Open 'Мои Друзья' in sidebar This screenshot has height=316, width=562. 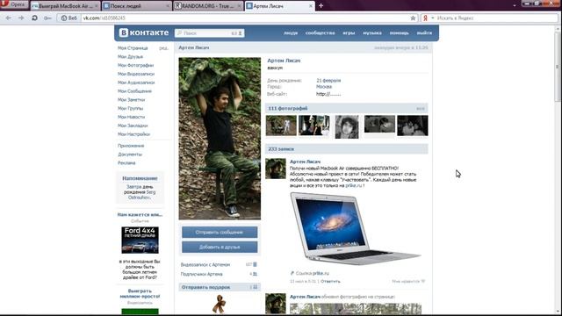click(x=130, y=56)
